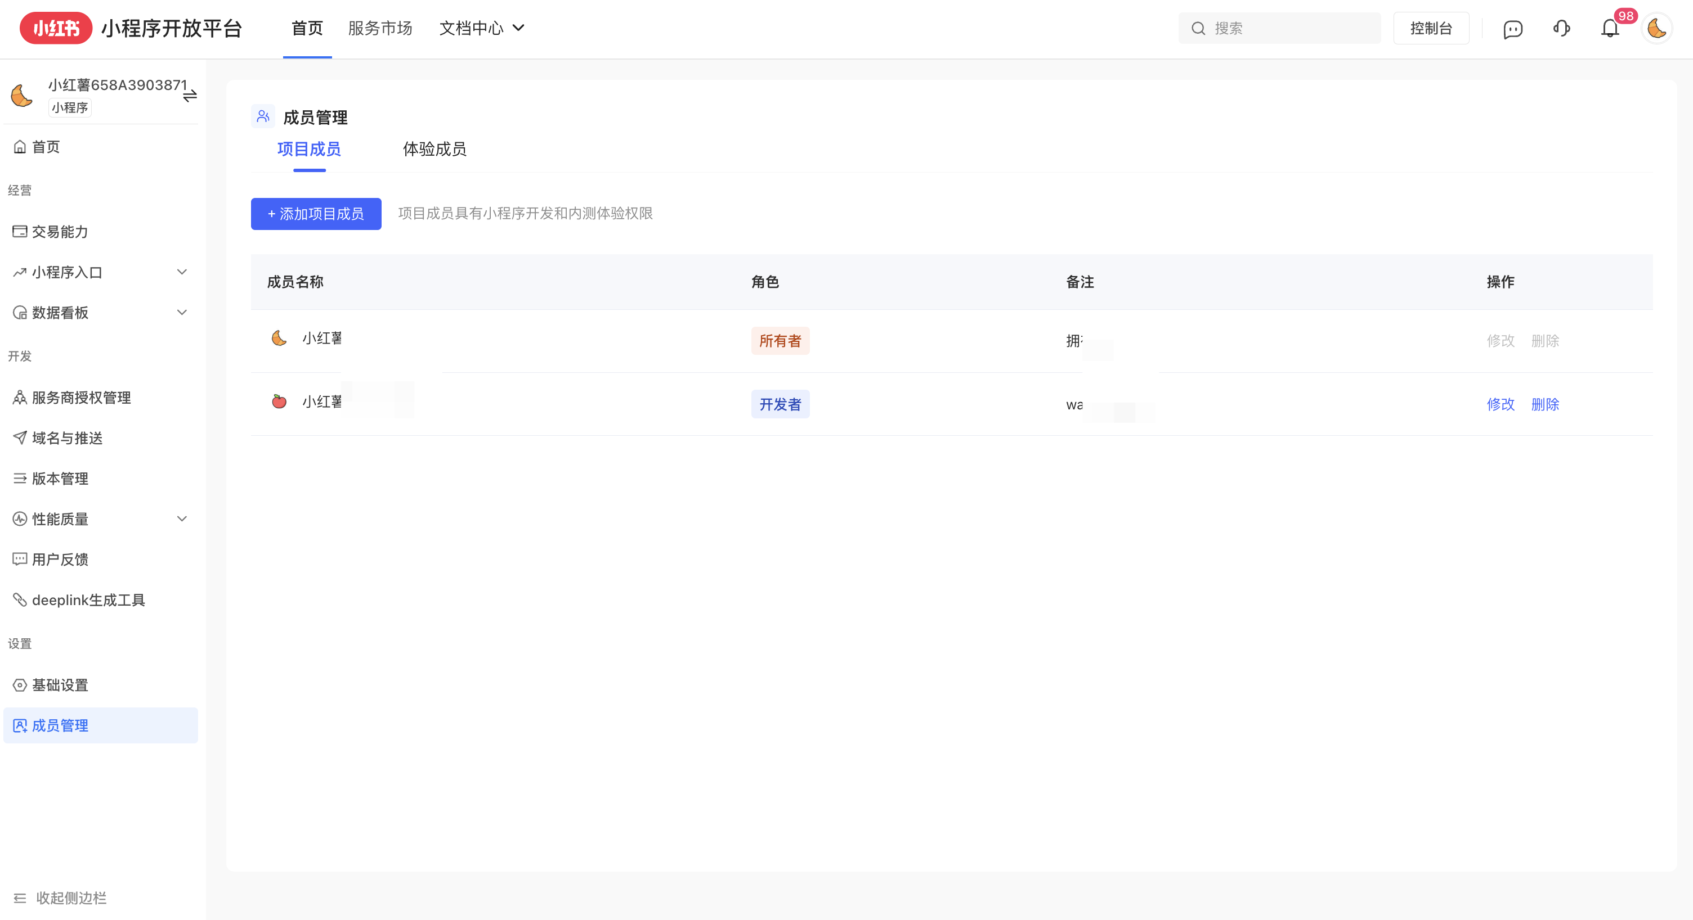Open the message chat bubble icon
This screenshot has width=1693, height=920.
(1512, 29)
